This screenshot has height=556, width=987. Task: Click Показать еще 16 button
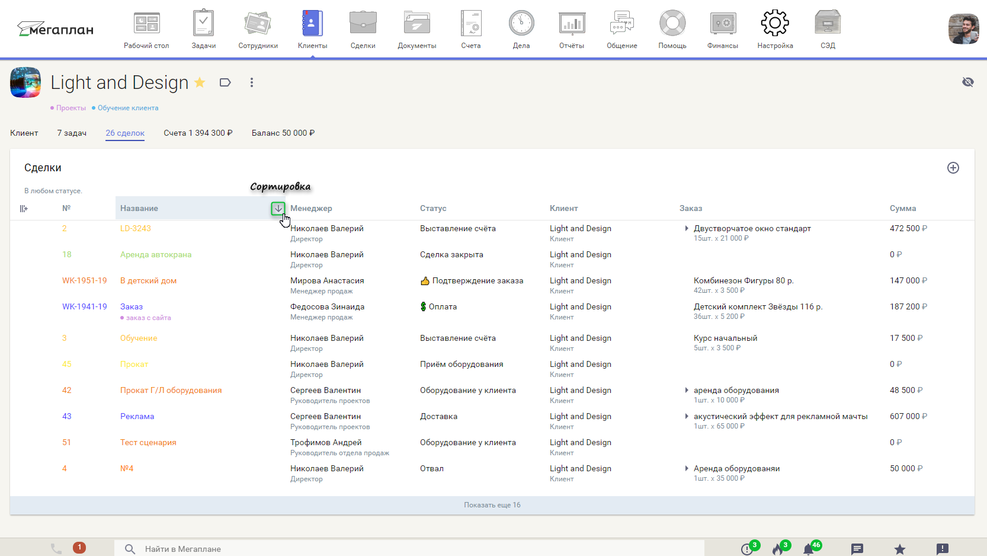coord(492,505)
